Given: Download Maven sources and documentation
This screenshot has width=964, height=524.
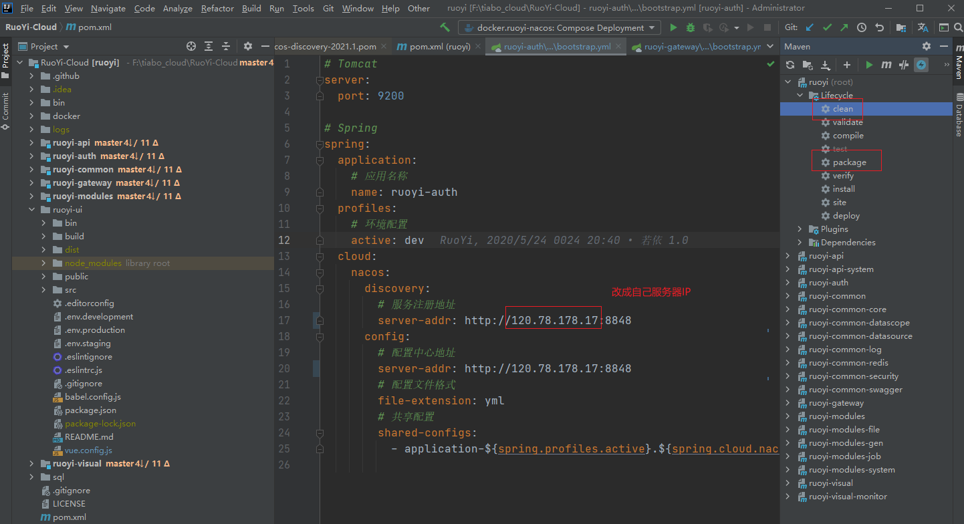Looking at the screenshot, I should [825, 65].
